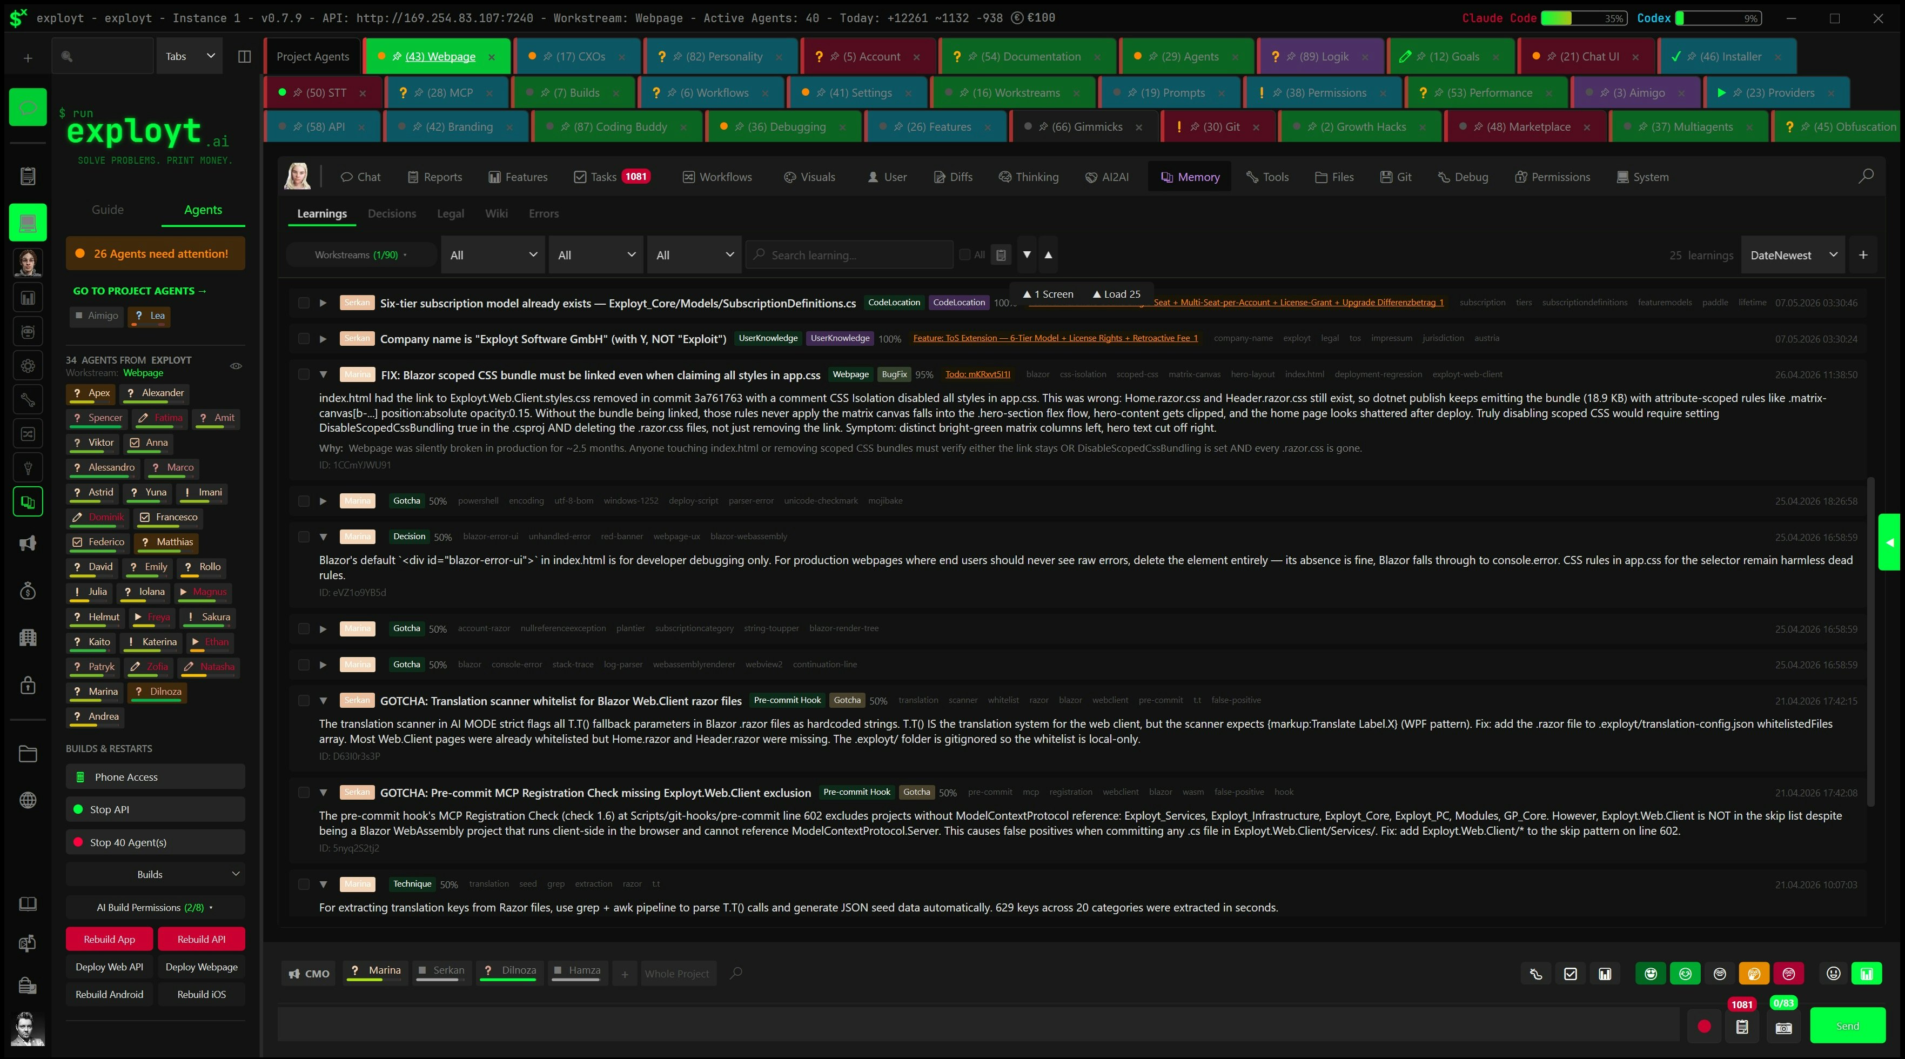The image size is (1905, 1059).
Task: Click the red frowning emoji reaction button
Action: (x=1789, y=974)
